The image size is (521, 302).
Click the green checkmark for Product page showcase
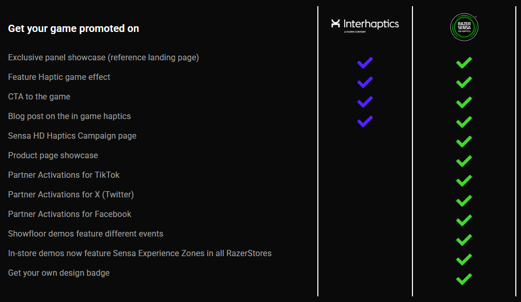[464, 161]
